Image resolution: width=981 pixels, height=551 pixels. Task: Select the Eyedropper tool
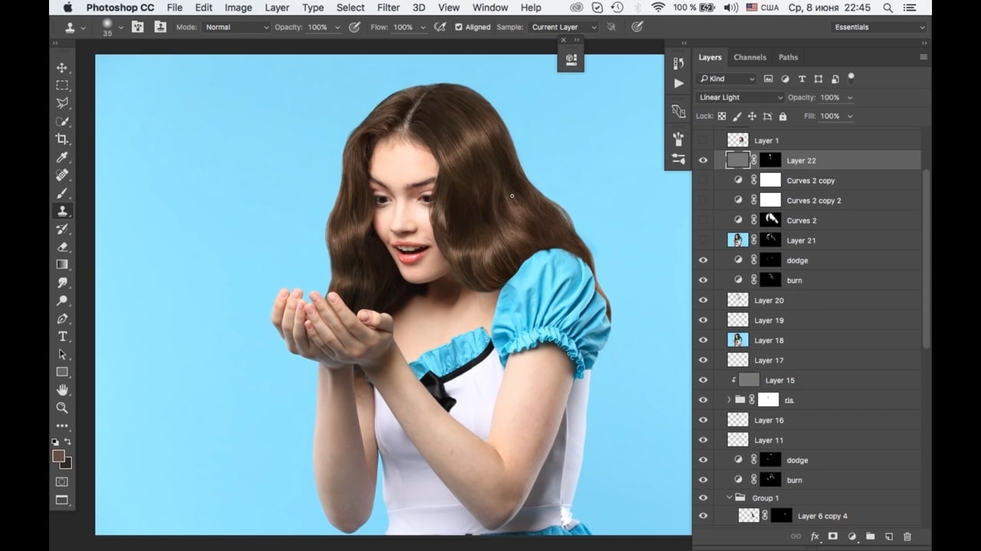click(62, 157)
